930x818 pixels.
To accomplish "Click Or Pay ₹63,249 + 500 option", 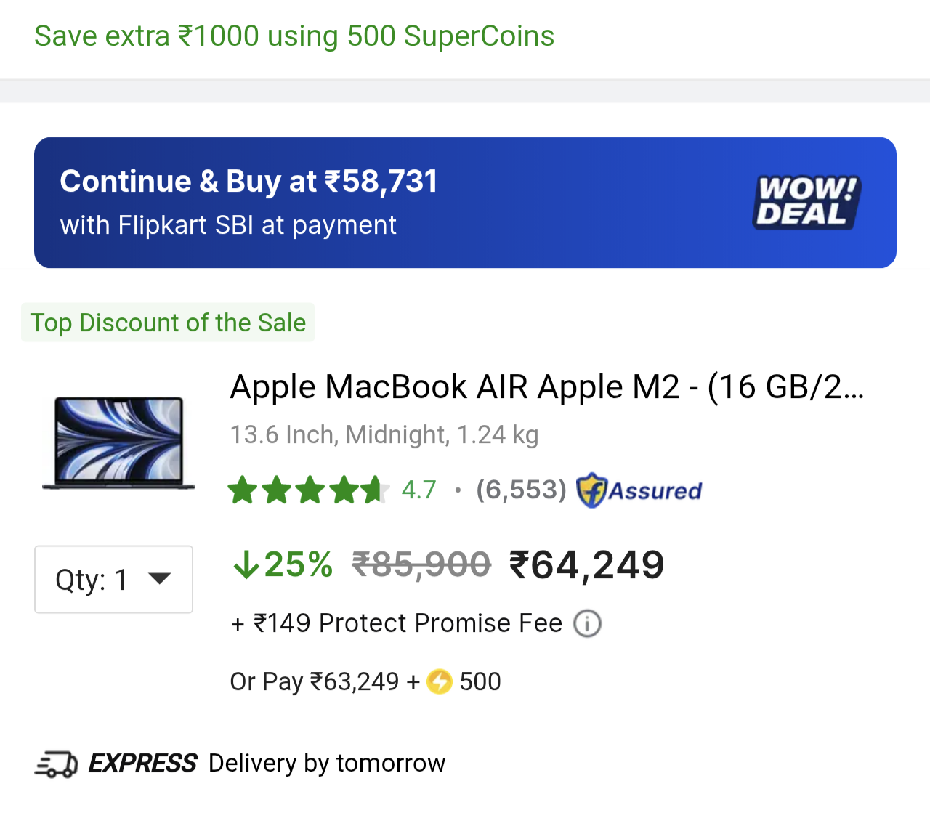I will click(365, 681).
